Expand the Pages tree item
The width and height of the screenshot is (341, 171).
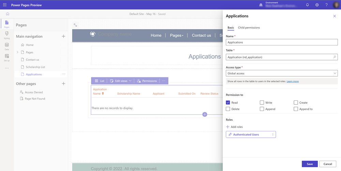tap(18, 52)
